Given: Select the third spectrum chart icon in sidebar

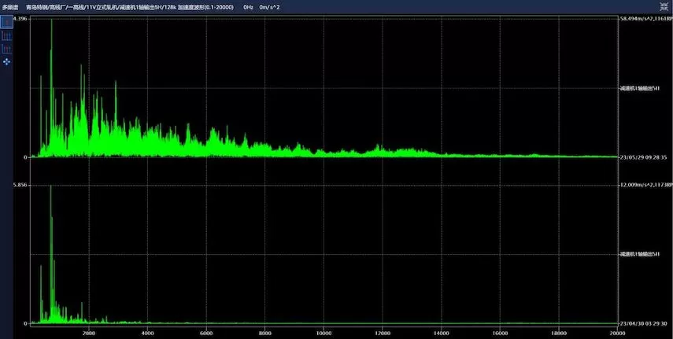Looking at the screenshot, I should click(x=6, y=49).
